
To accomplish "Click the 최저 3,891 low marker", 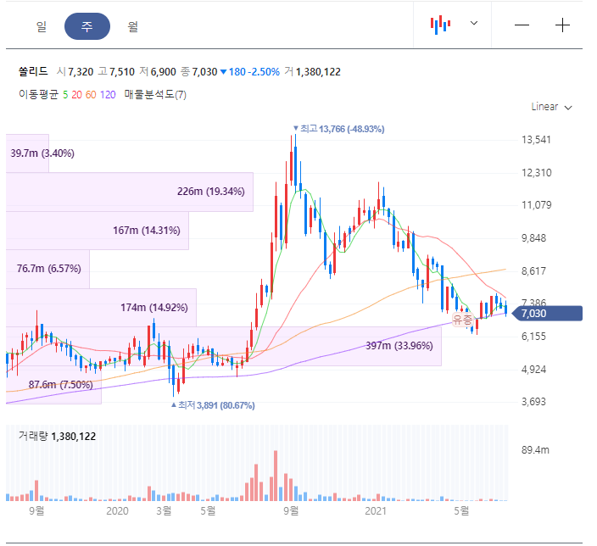I will pyautogui.click(x=213, y=405).
